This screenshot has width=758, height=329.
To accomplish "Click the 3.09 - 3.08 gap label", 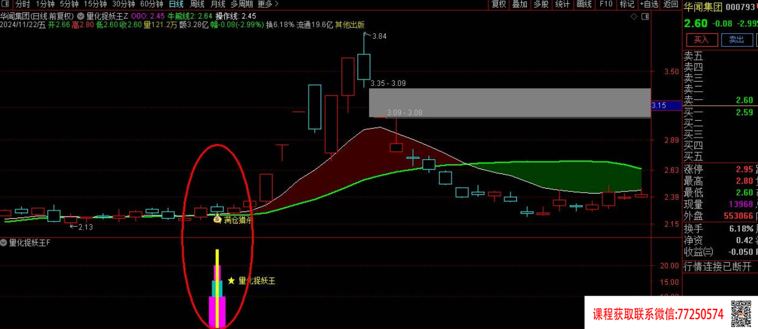I will [x=405, y=113].
